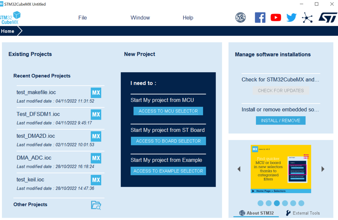Viewport: 338px width, 220px height.
Task: Open the YouTube icon
Action: 276,18
